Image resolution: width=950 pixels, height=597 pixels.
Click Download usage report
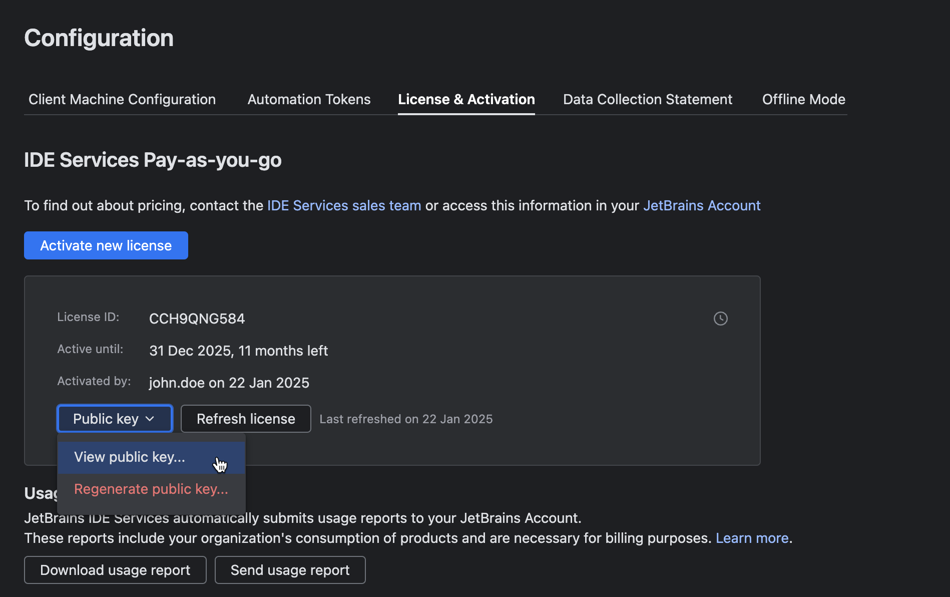115,570
